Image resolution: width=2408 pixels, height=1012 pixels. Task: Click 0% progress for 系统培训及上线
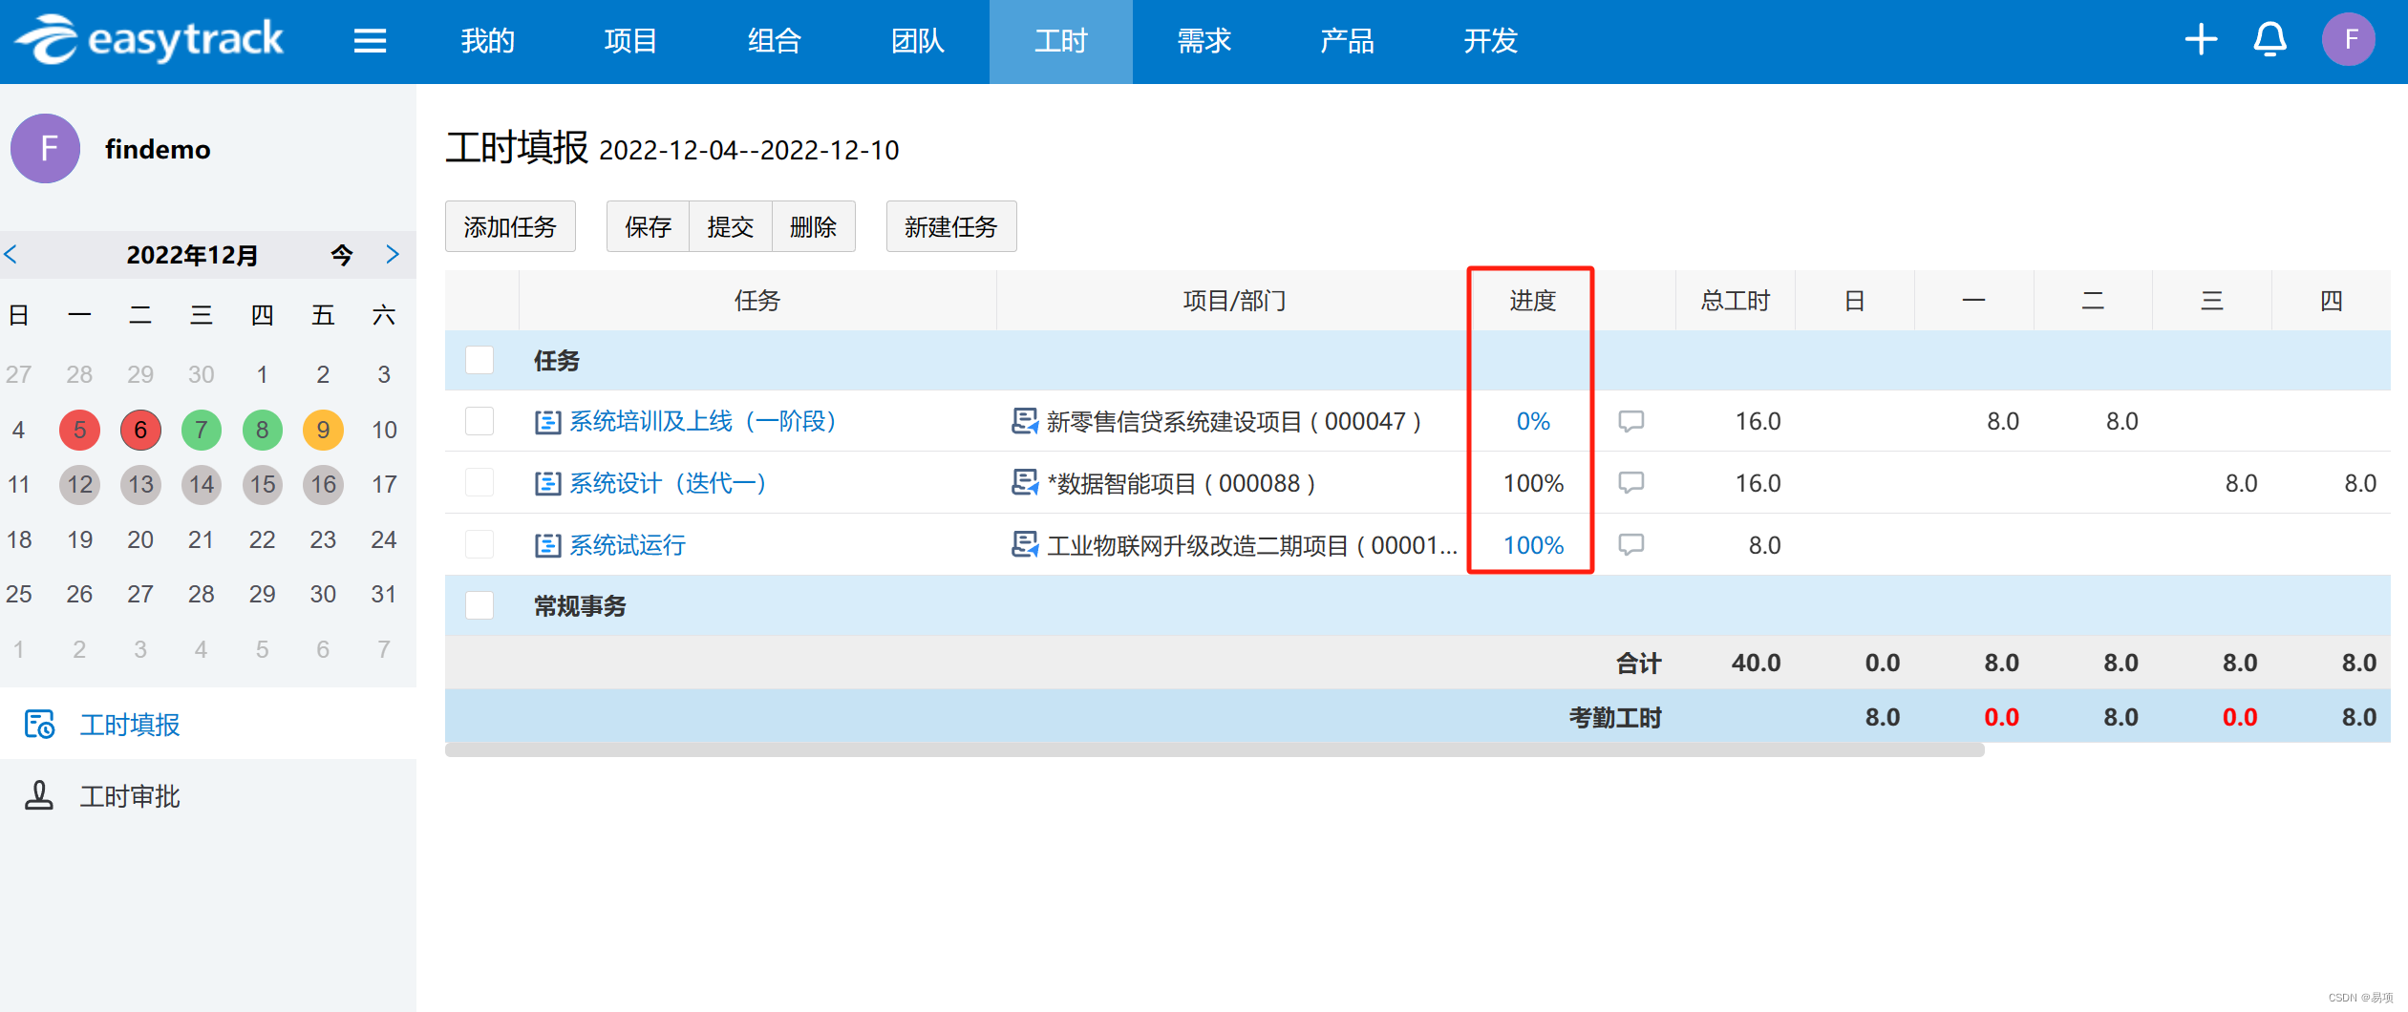tap(1533, 421)
